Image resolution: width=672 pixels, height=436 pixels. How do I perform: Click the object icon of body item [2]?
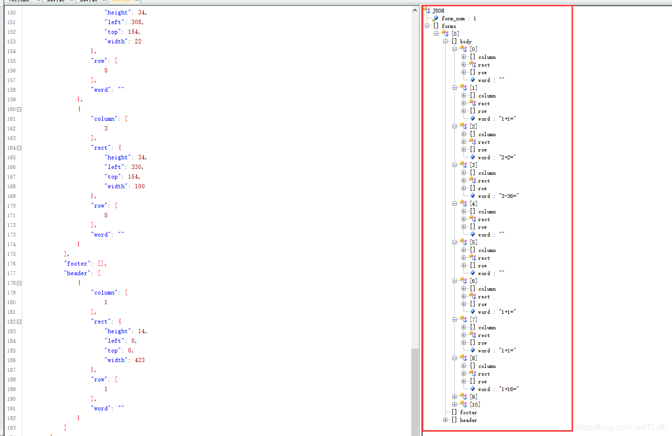(463, 126)
